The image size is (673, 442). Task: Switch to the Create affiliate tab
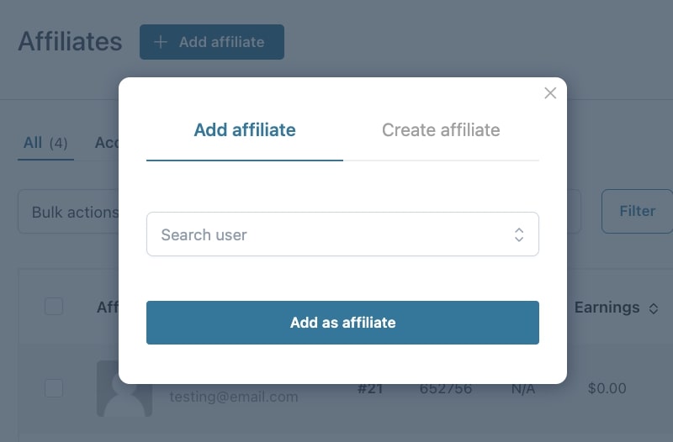(441, 130)
